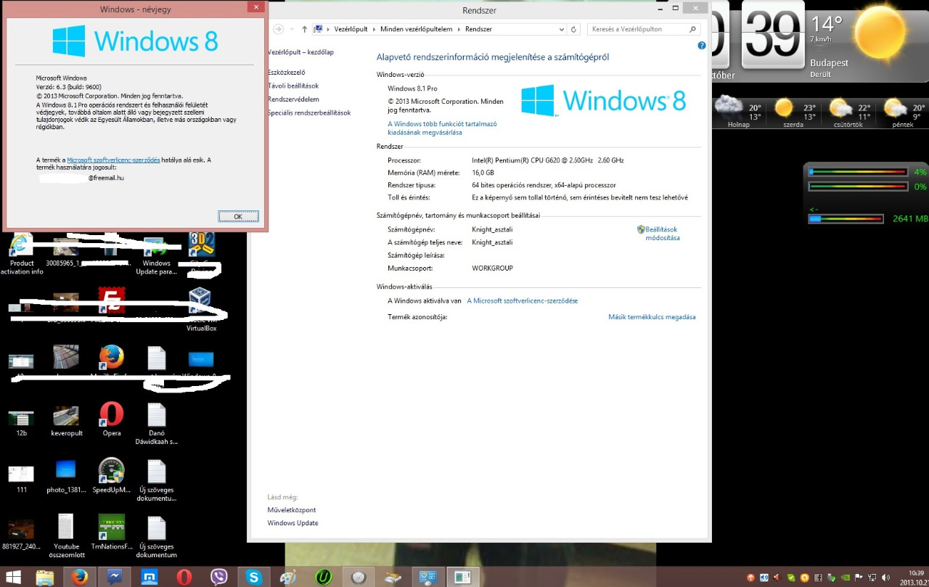929x587 pixels.
Task: Select the keveropult image thumbnail
Action: point(67,419)
